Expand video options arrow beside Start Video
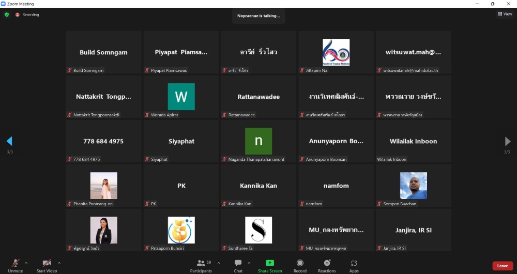 click(59, 263)
